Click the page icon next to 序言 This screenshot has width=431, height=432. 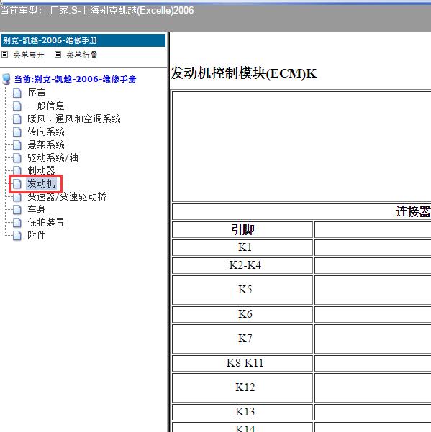pos(17,93)
